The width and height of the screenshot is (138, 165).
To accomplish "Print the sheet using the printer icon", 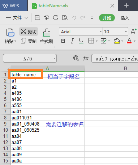I will [56, 18].
